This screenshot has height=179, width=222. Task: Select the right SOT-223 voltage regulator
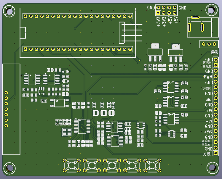click(x=176, y=53)
